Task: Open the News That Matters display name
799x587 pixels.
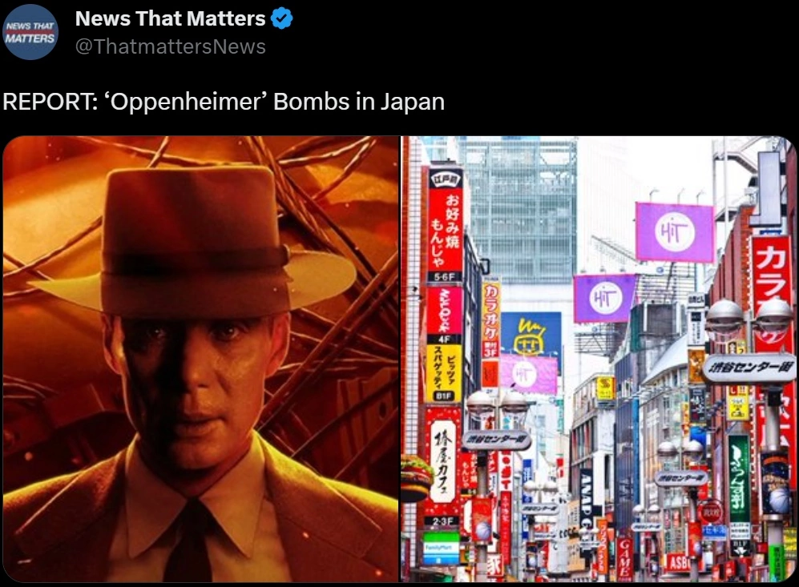Action: point(170,18)
